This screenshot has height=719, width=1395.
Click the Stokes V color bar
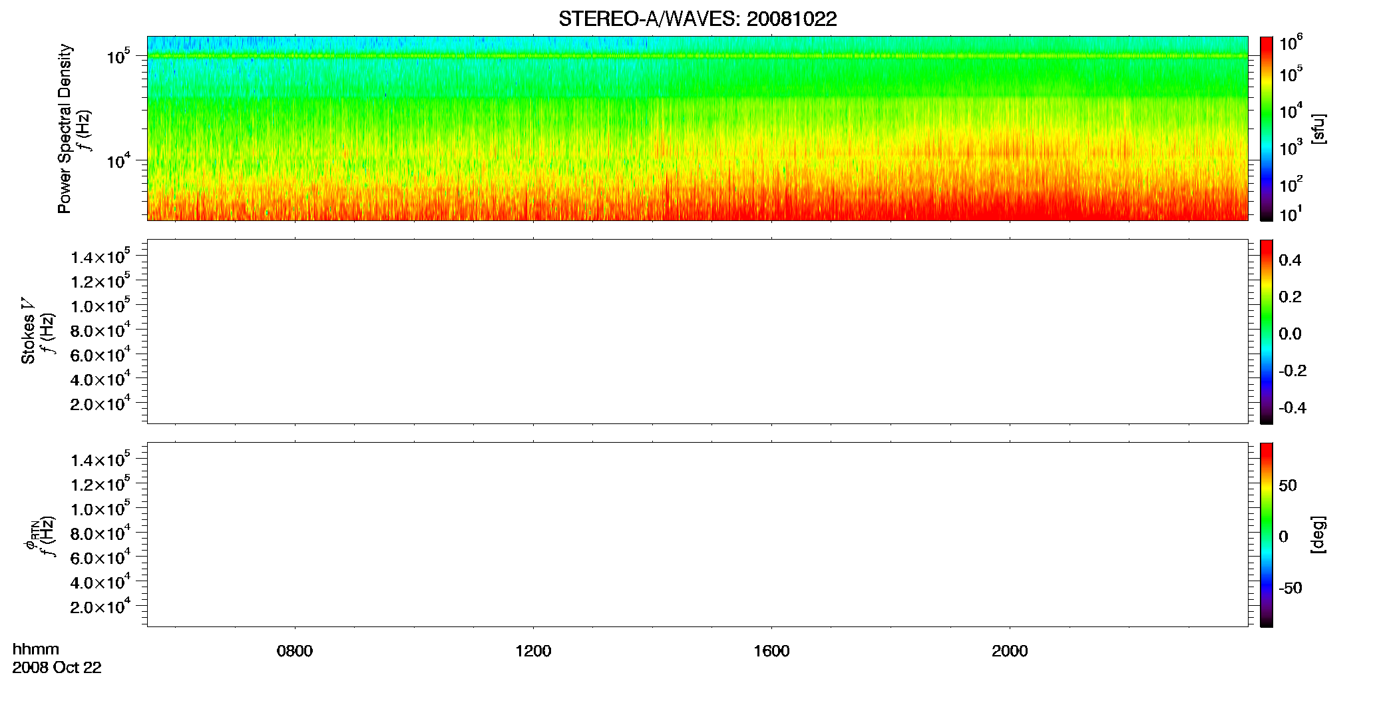[1267, 332]
